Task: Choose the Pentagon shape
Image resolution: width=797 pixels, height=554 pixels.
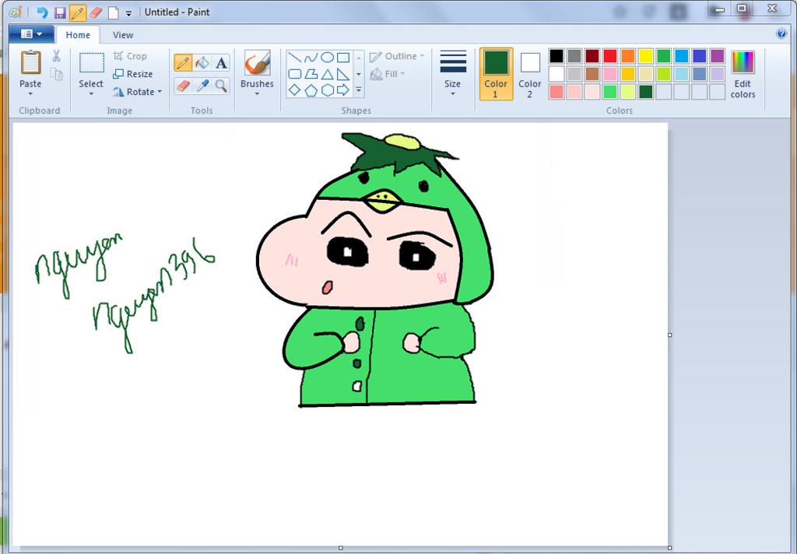Action: point(311,90)
